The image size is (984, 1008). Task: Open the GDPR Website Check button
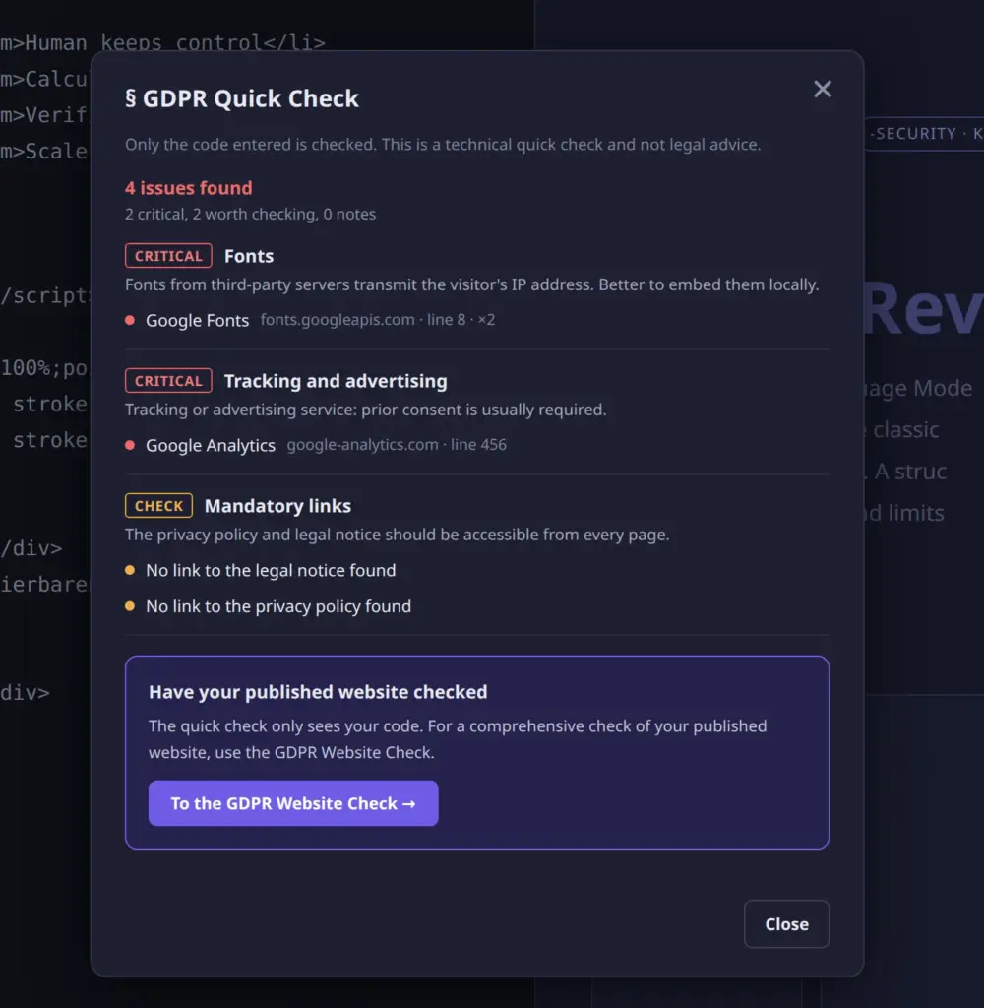coord(293,803)
